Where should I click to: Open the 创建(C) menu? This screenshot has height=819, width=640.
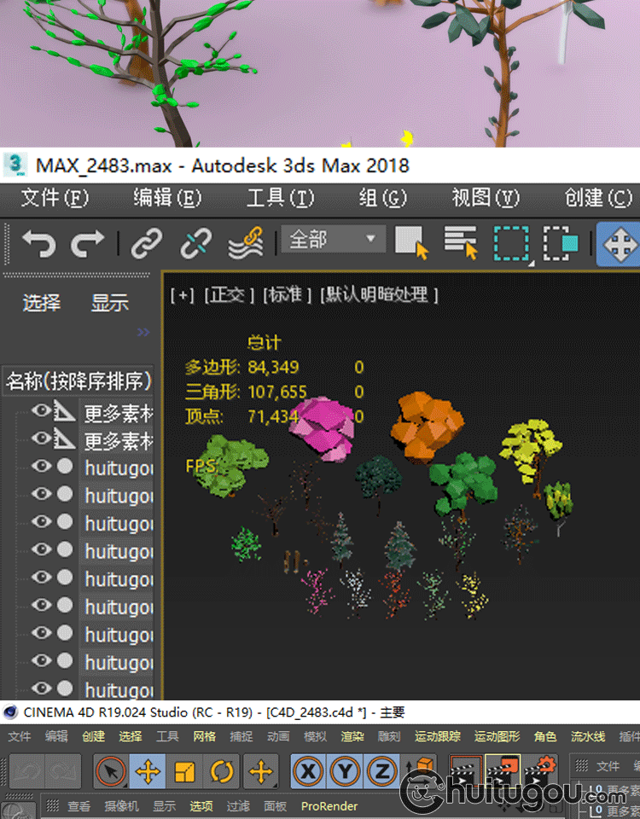(x=599, y=199)
